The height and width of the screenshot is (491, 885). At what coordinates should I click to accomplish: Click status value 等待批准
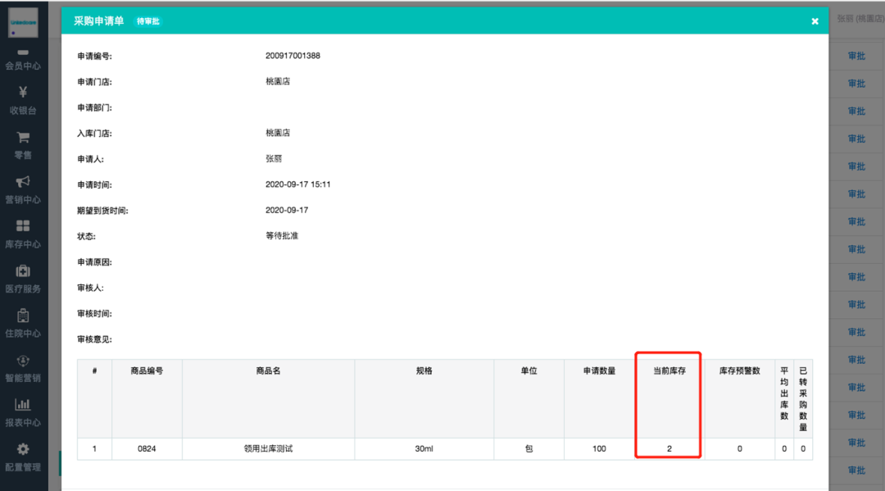coord(282,236)
